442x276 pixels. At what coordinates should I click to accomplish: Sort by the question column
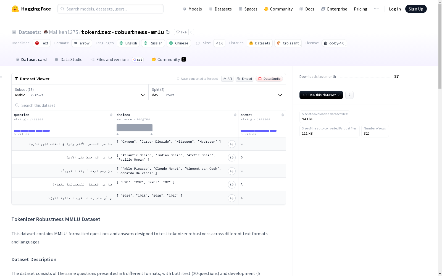pos(111,115)
